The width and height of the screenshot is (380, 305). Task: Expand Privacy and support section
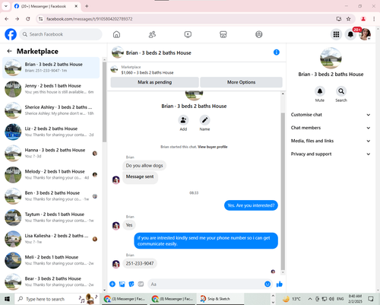331,154
